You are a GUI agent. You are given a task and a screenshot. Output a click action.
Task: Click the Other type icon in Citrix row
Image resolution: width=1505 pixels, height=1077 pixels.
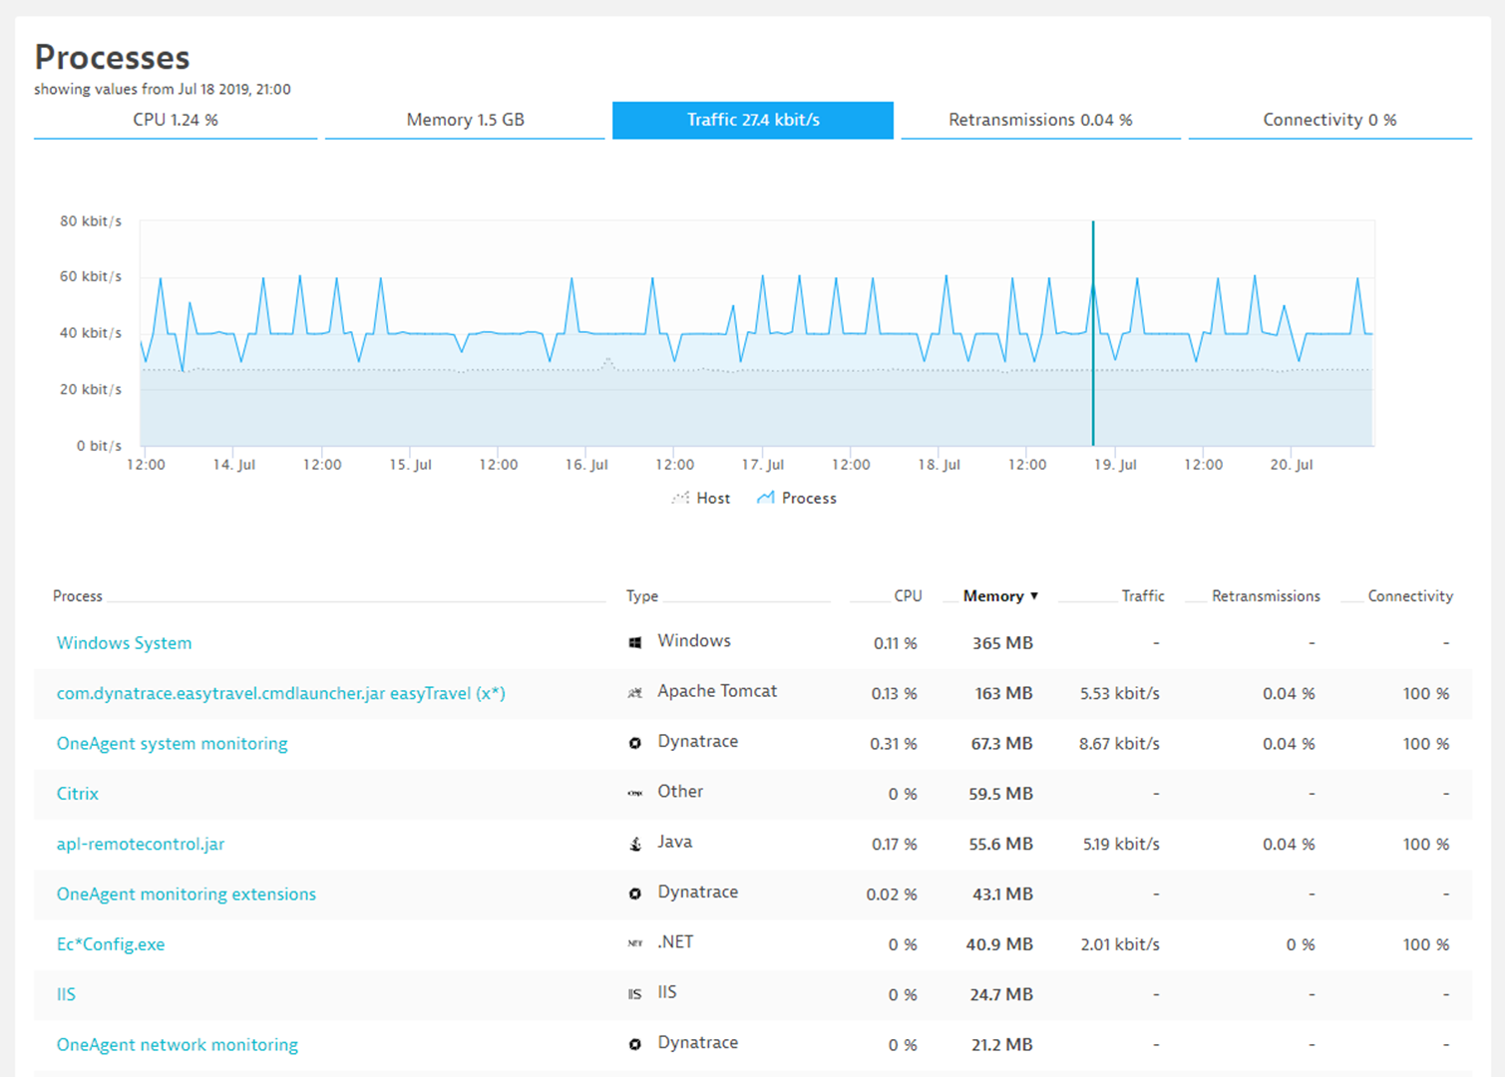point(635,794)
